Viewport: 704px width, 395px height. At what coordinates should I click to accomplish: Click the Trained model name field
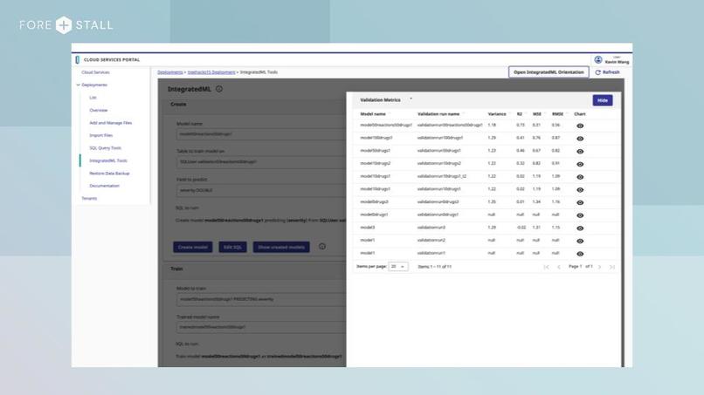pyautogui.click(x=261, y=327)
